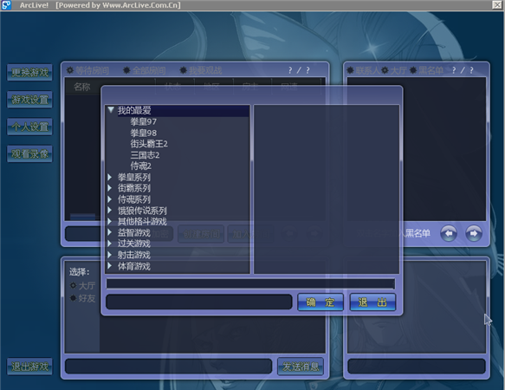Click the chat message input field

pyautogui.click(x=168, y=367)
